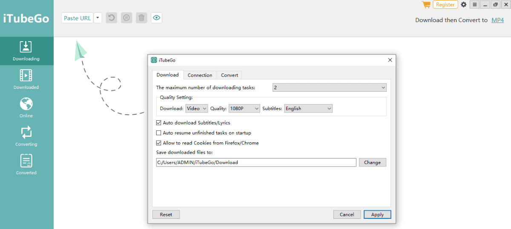
Task: Open the Download type Video dropdown
Action: [x=197, y=108]
